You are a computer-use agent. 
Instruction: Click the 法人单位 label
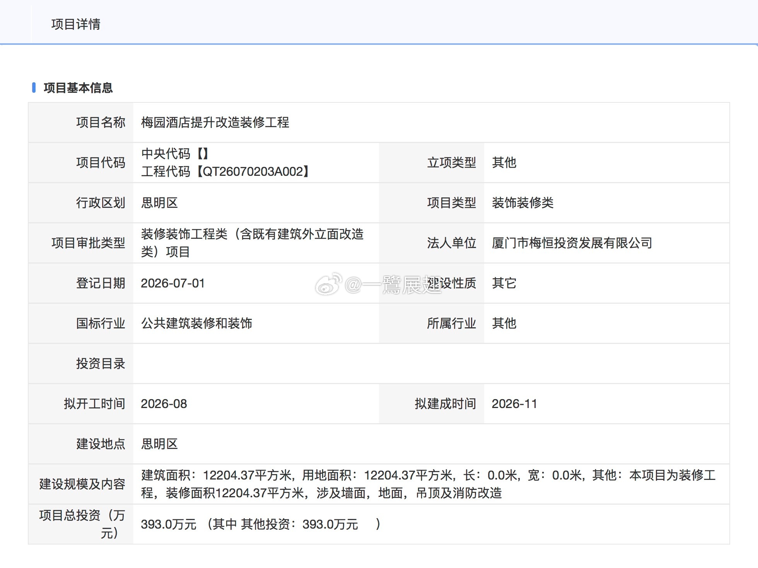(451, 243)
